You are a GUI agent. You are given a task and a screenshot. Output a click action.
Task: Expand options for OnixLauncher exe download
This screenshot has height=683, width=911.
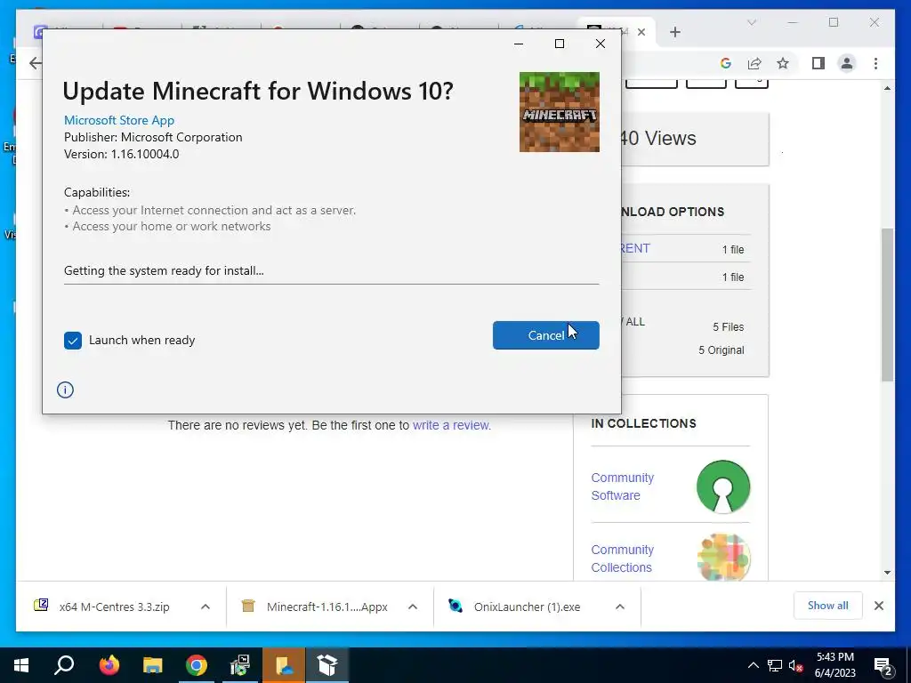click(620, 607)
